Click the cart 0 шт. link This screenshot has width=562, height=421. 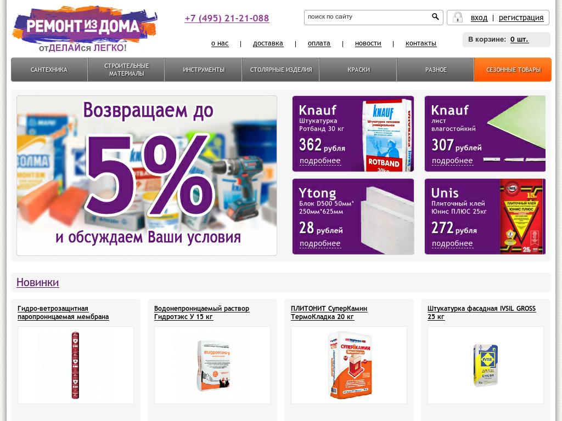pyautogui.click(x=519, y=39)
